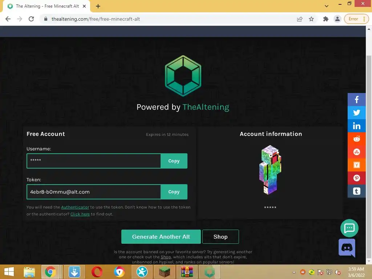The height and width of the screenshot is (279, 372).
Task: Open the live chat bubble
Action: pos(349,228)
